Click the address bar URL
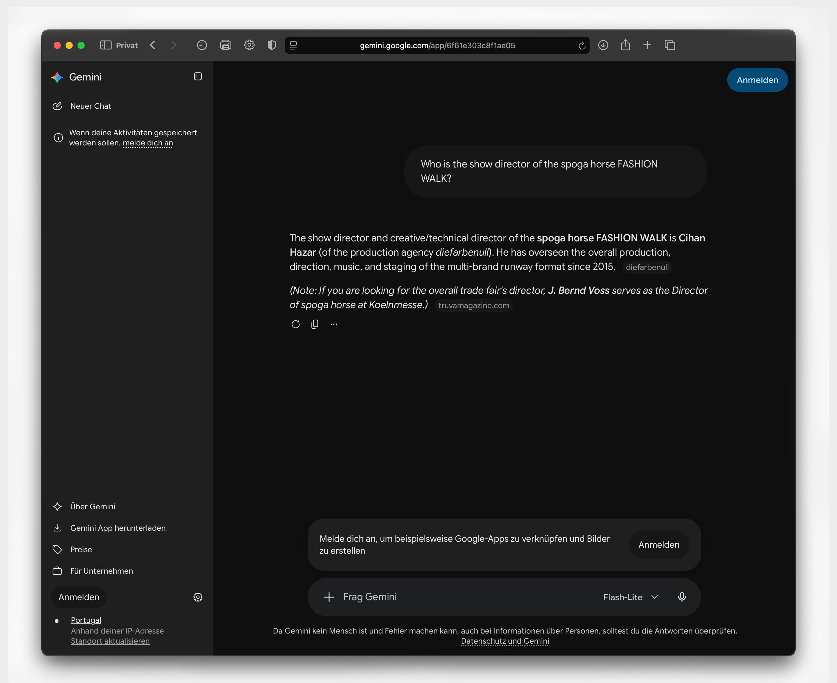The image size is (837, 683). tap(437, 46)
